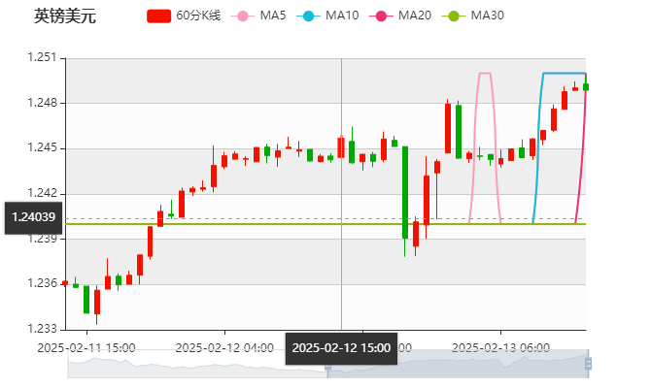Click the 2025-02-12 04:00 x-axis label
Viewport: 651px width, 388px height.
point(223,346)
